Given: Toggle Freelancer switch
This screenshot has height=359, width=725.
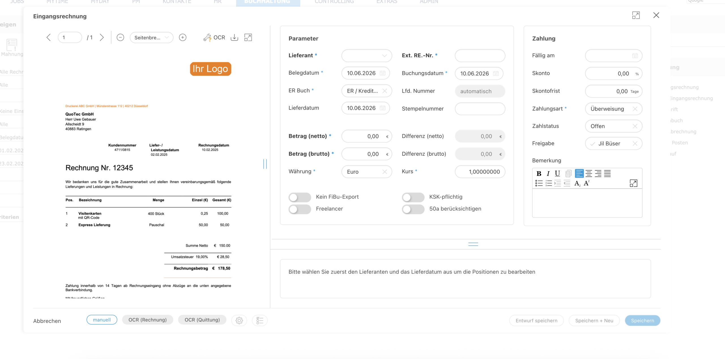Looking at the screenshot, I should point(300,209).
